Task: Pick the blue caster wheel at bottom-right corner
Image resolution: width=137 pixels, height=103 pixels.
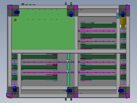Action: [121, 91]
